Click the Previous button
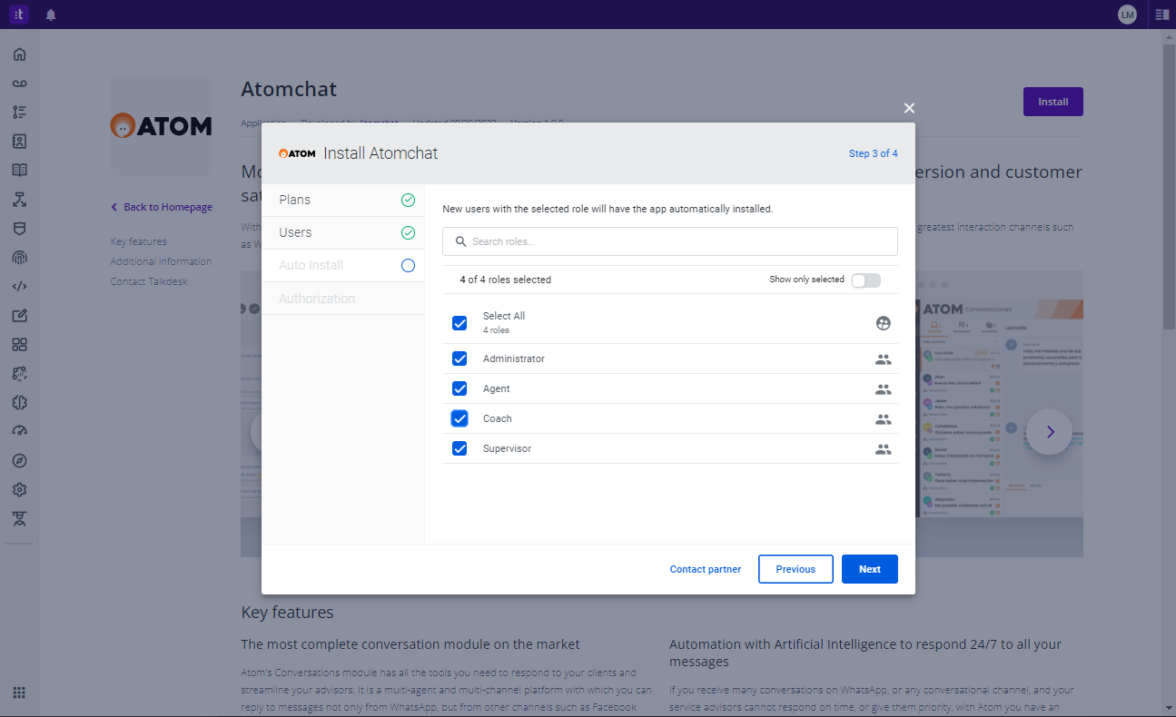This screenshot has width=1176, height=717. tap(796, 569)
